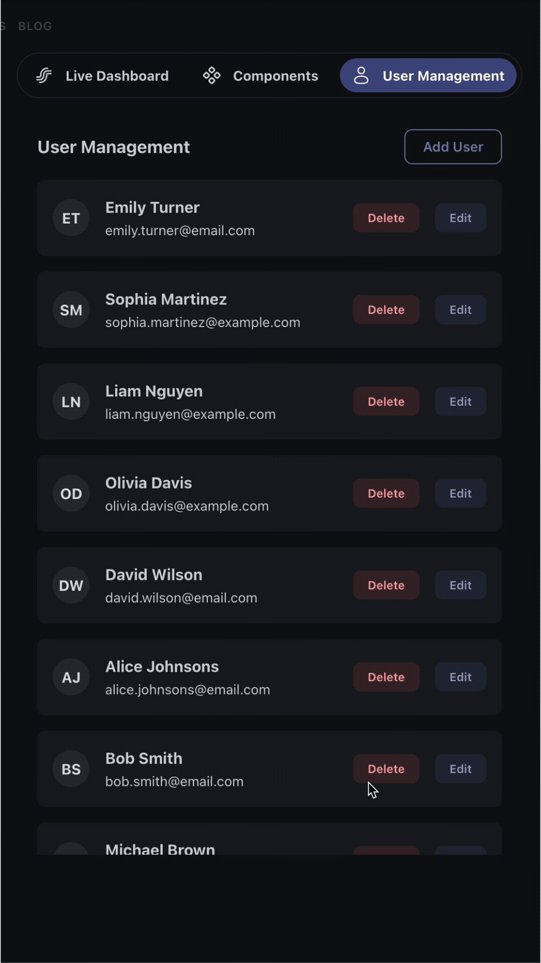The width and height of the screenshot is (541, 963).
Task: Click Sophia Martinez's SM avatar
Action: tap(71, 310)
